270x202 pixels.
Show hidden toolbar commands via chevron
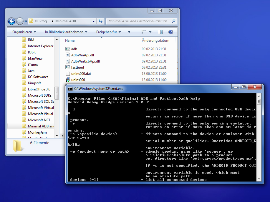coord(129,32)
